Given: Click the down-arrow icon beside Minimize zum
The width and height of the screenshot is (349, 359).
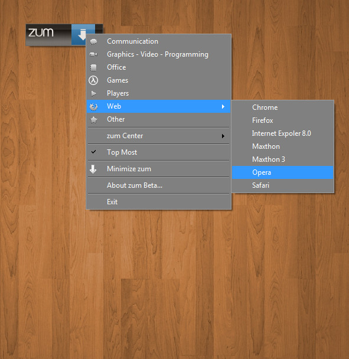Looking at the screenshot, I should (x=93, y=169).
